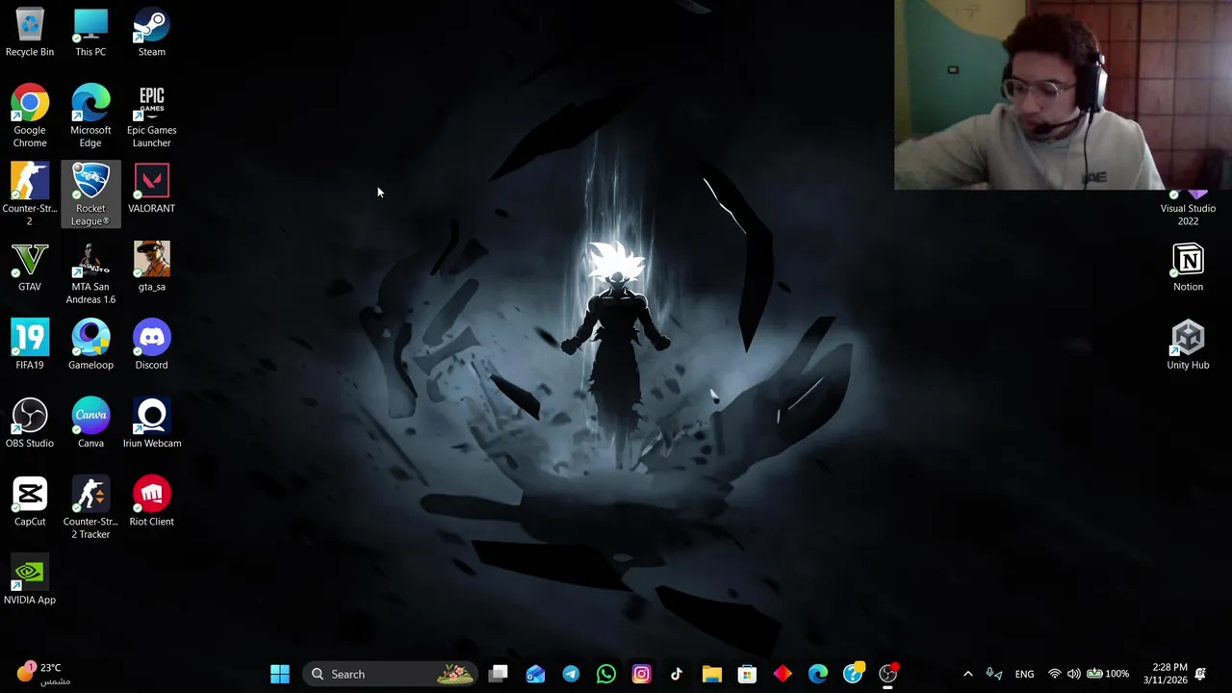Click the taskbar Search box
This screenshot has height=693, width=1232.
(x=390, y=674)
